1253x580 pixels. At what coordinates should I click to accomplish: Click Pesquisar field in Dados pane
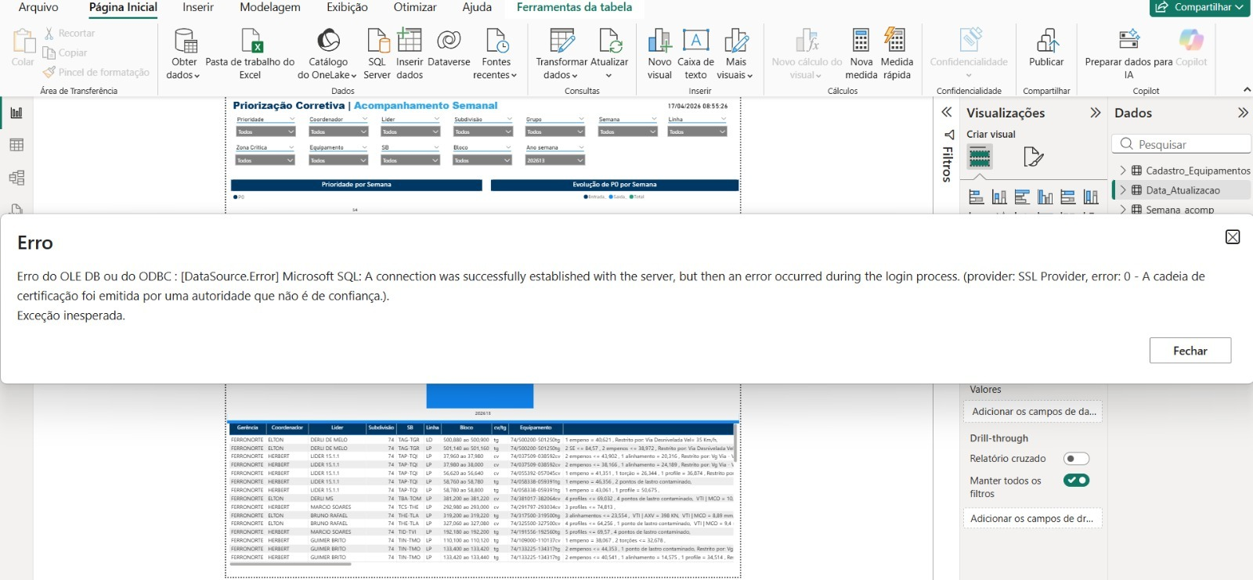click(1181, 144)
